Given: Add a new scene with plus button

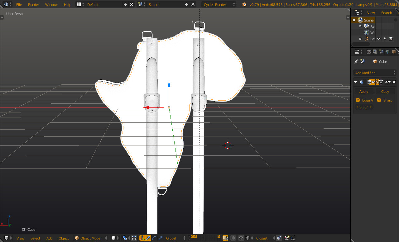Looking at the screenshot, I should [187, 4].
